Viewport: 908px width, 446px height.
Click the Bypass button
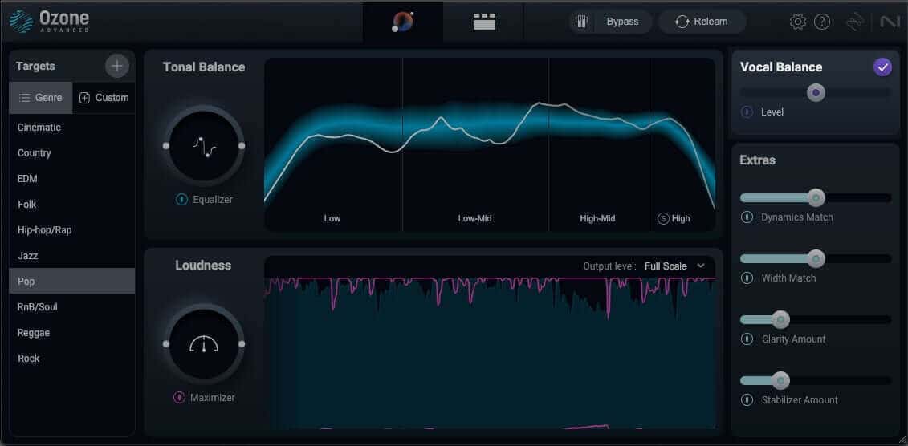point(622,22)
